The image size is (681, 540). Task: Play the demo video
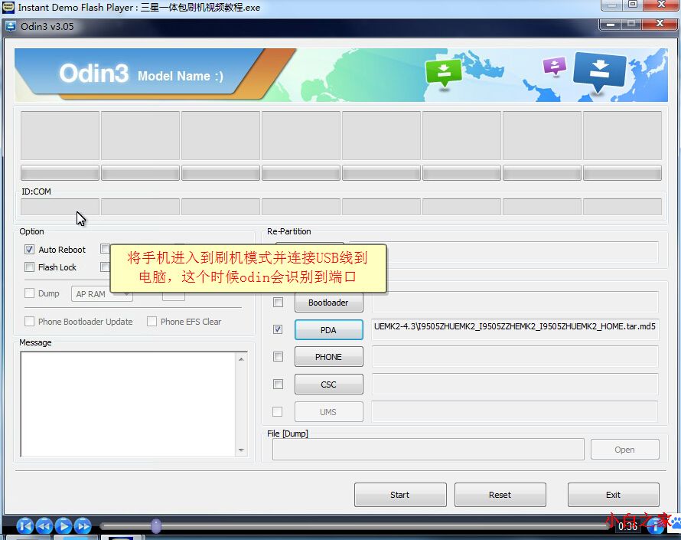[x=64, y=526]
